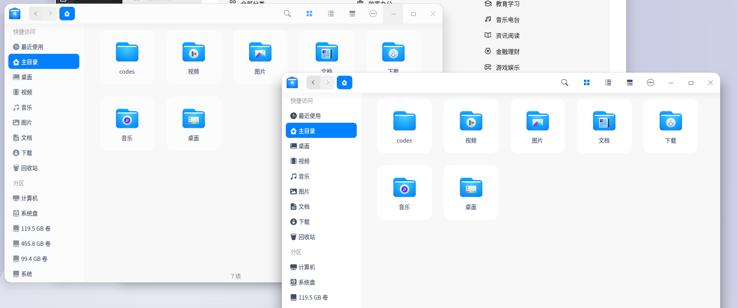Open the codes folder in front window
The width and height of the screenshot is (737, 308).
pos(404,126)
